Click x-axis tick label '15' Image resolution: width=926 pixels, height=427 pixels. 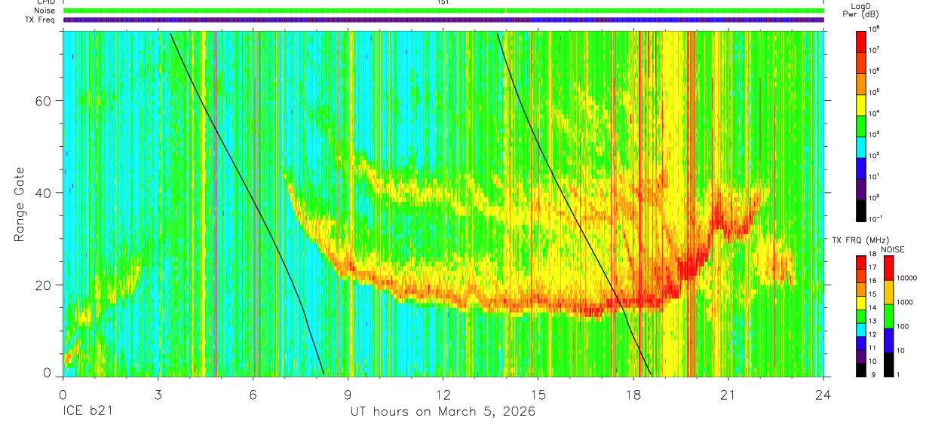[x=538, y=393]
